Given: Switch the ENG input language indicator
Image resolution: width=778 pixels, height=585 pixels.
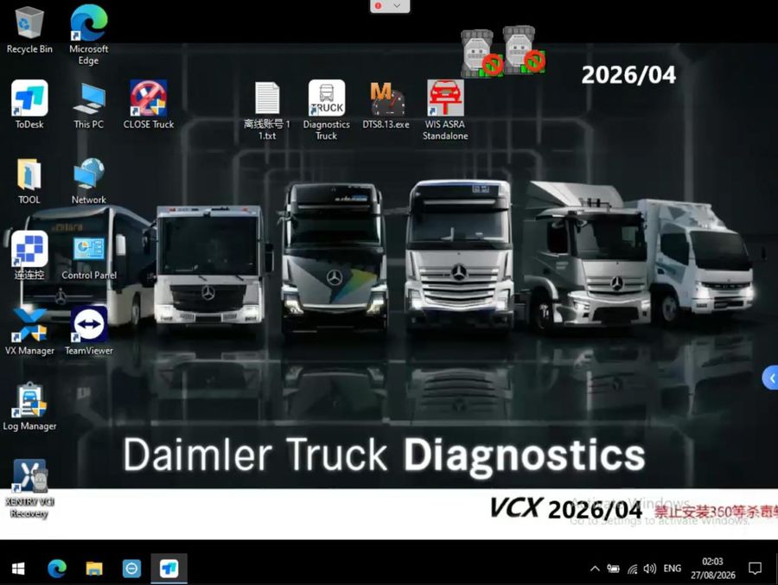Looking at the screenshot, I should point(673,569).
